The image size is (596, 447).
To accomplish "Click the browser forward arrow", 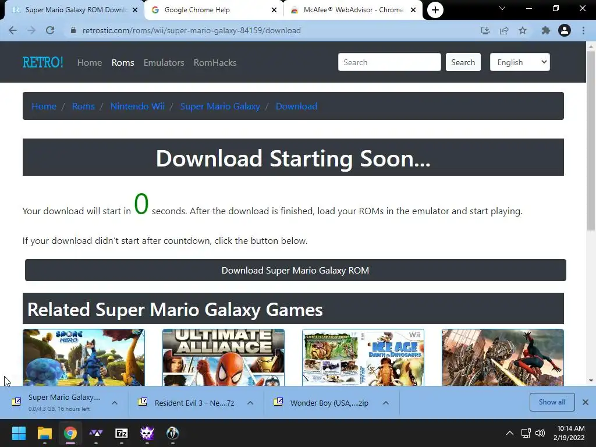I will point(31,30).
